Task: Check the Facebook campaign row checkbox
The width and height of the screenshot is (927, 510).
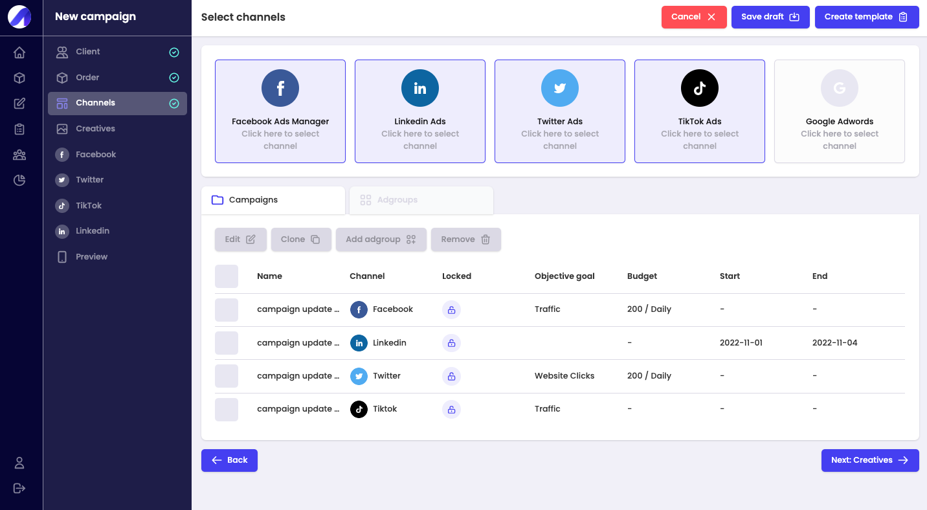Action: (x=227, y=309)
